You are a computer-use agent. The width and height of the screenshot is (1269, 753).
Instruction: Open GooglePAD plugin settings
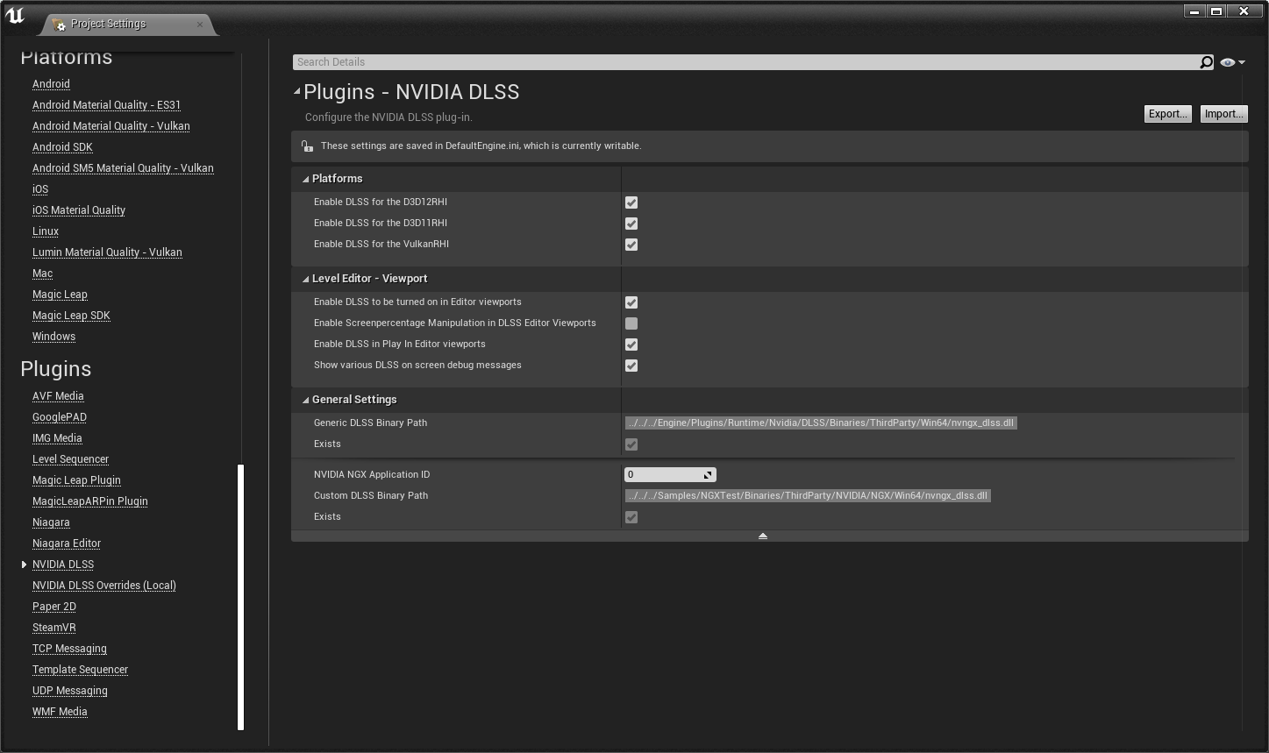(x=60, y=417)
